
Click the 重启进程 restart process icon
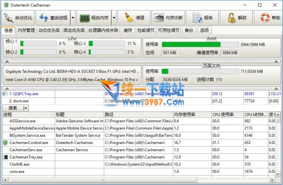point(44,18)
